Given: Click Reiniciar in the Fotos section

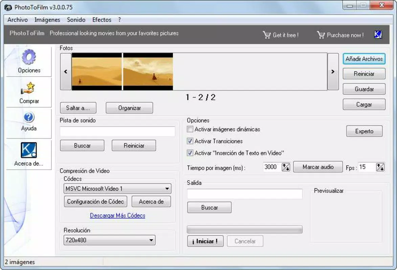Looking at the screenshot, I should point(364,74).
